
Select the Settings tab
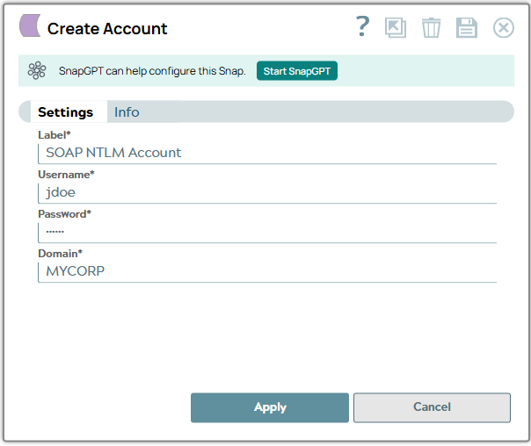tap(65, 112)
